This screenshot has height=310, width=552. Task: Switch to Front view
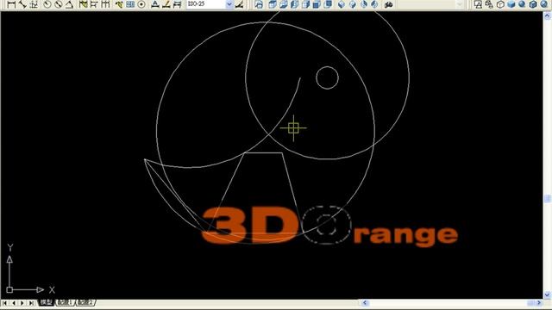point(317,4)
